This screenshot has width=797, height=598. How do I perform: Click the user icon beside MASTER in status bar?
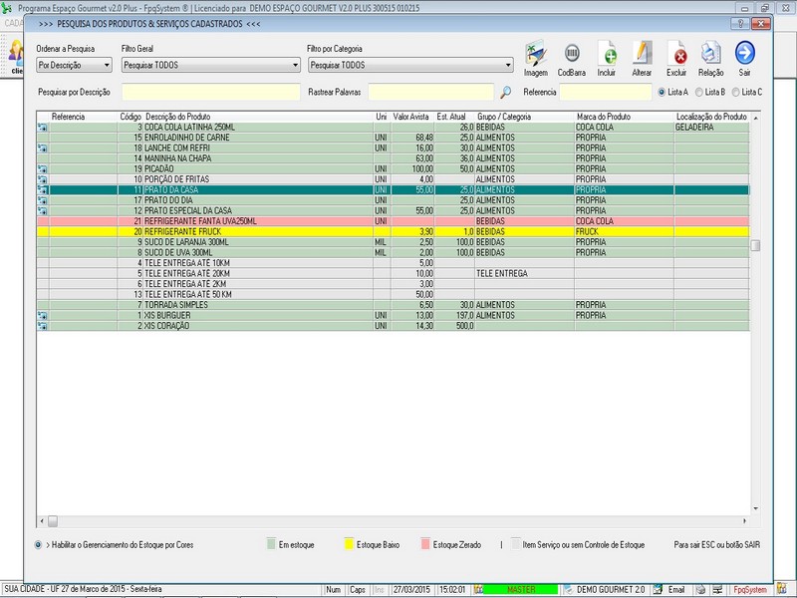pos(478,590)
